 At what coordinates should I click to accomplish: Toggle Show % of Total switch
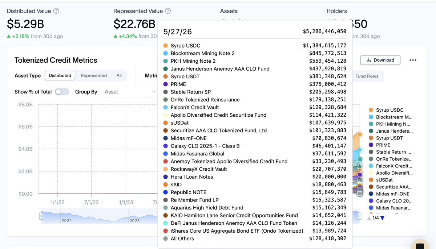click(x=62, y=92)
